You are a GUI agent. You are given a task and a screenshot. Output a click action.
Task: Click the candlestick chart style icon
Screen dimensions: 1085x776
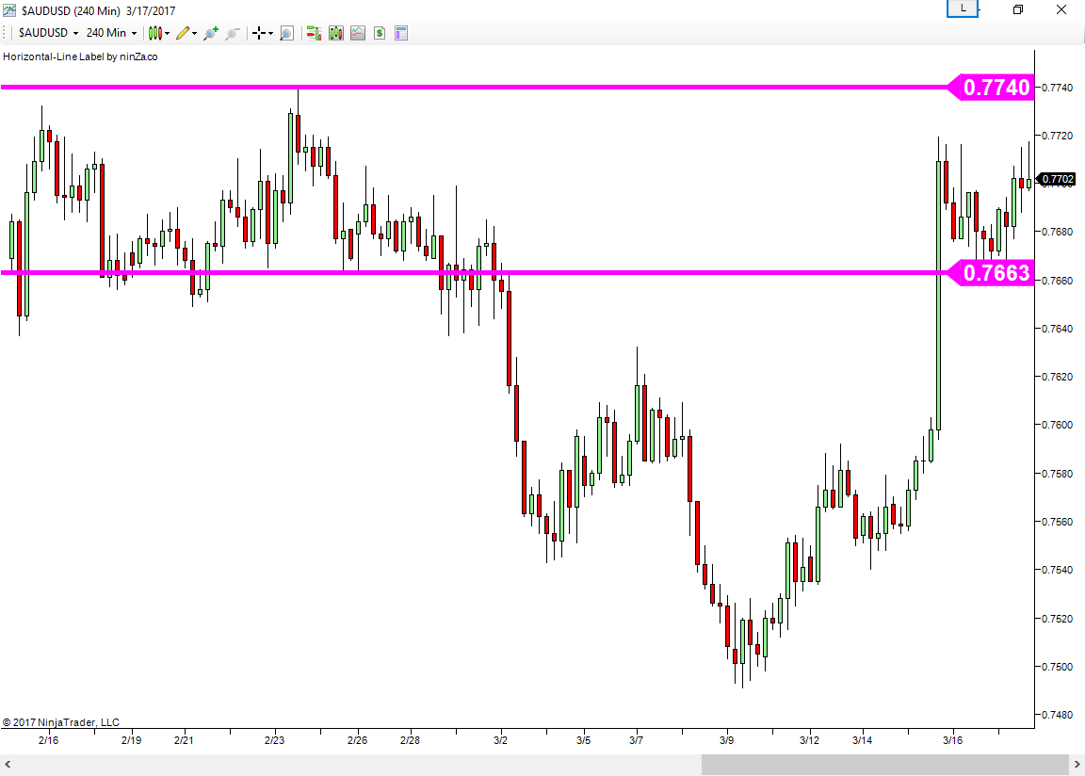155,33
